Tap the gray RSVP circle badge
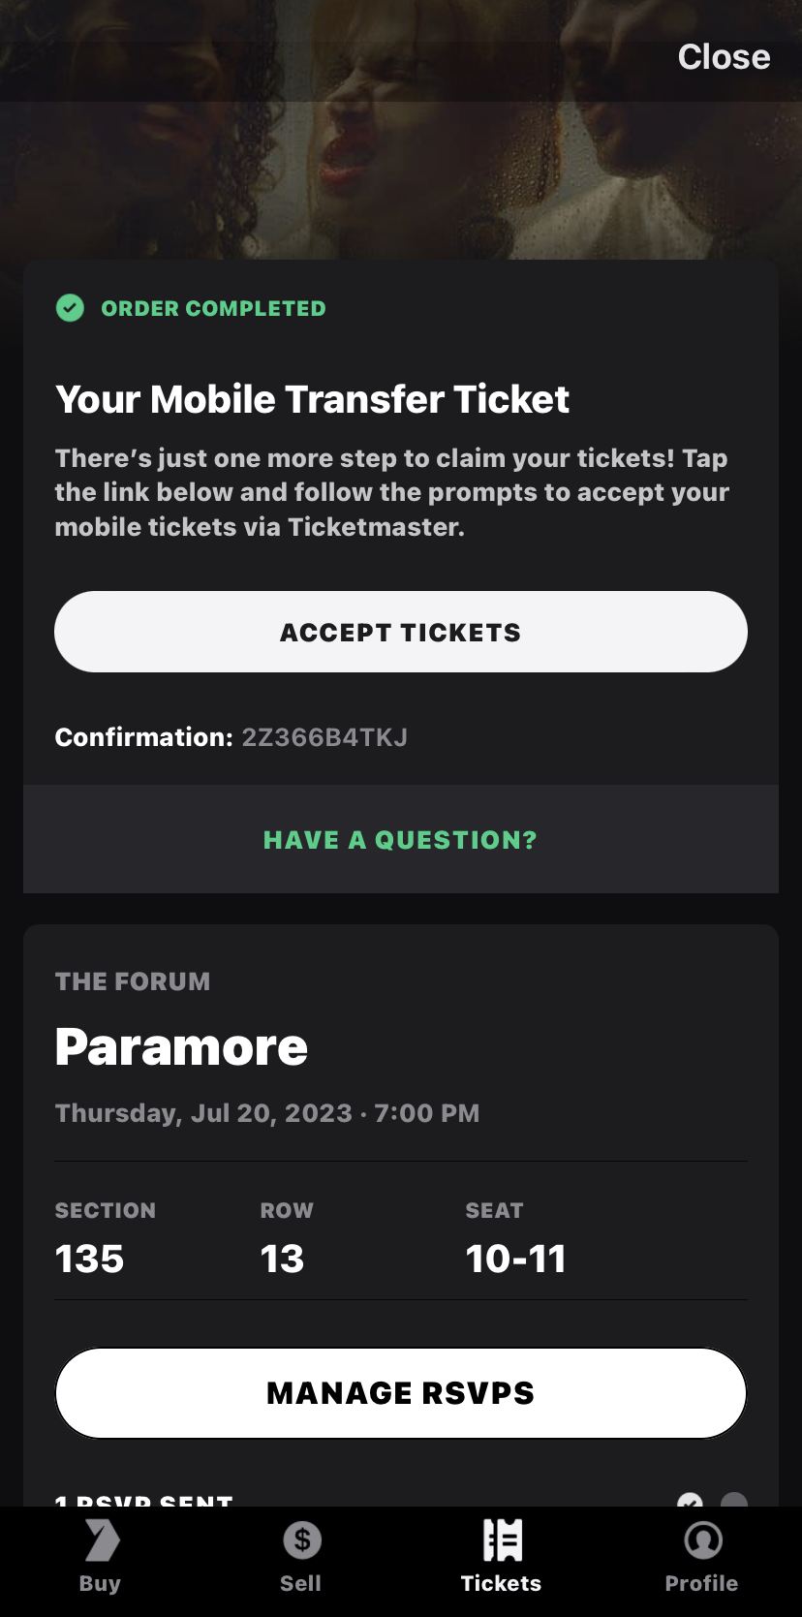Viewport: 802px width, 1617px height. point(734,1501)
